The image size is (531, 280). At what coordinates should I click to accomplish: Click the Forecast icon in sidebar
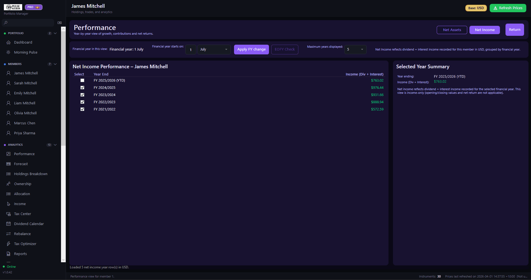tap(8, 164)
